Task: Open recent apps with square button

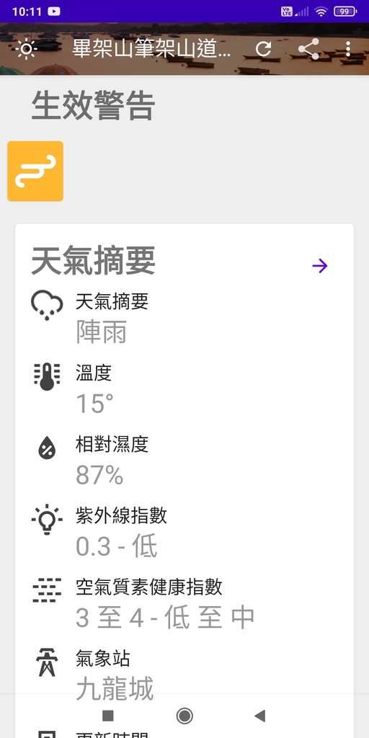Action: [x=108, y=716]
